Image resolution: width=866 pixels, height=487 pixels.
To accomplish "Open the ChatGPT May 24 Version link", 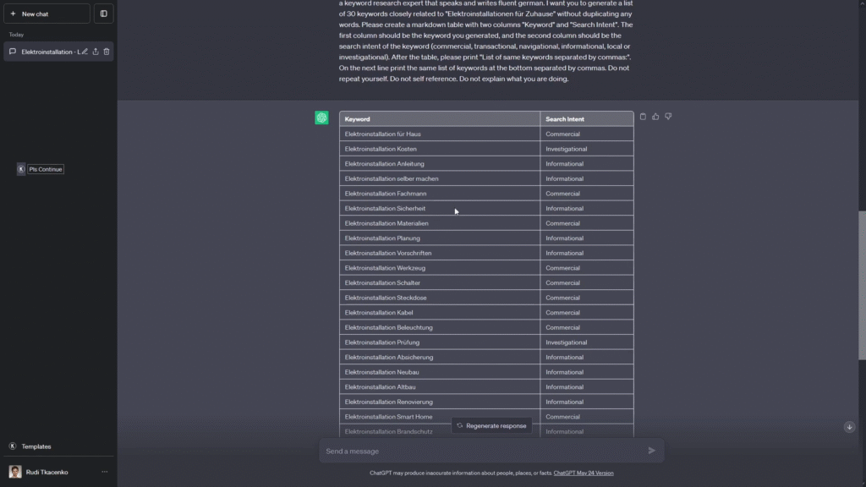I will [x=584, y=473].
